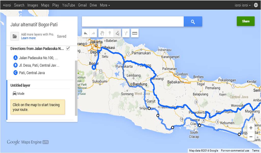This screenshot has width=261, height=153.
Task: Open the Mode selector in Untitled layer
Action: (x=19, y=94)
